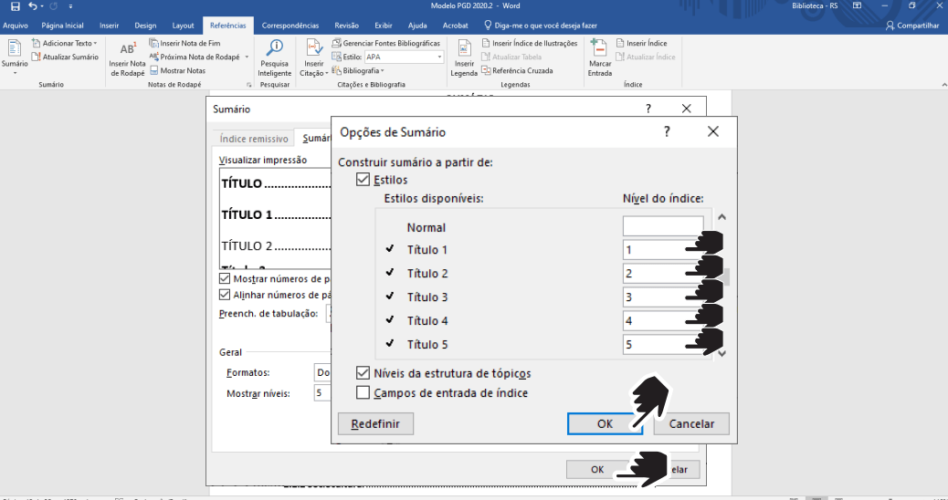The image size is (948, 500).
Task: Click the Diga-me lightbulb search box
Action: point(541,26)
